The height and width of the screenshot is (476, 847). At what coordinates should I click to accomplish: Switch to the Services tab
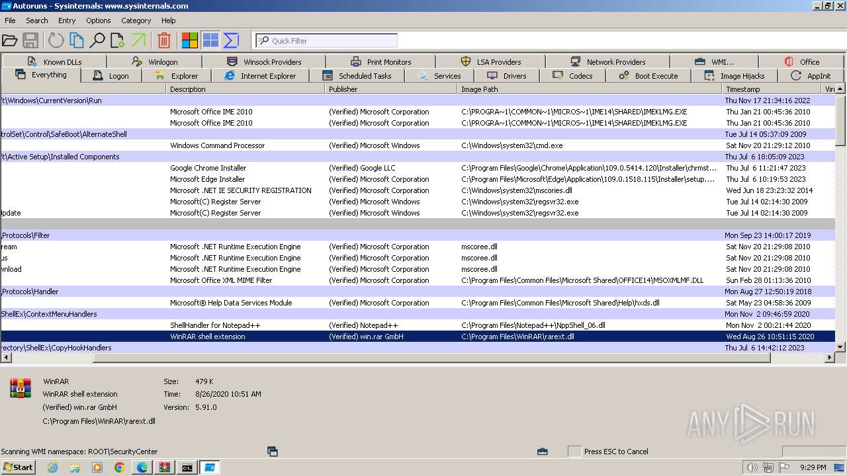point(439,75)
